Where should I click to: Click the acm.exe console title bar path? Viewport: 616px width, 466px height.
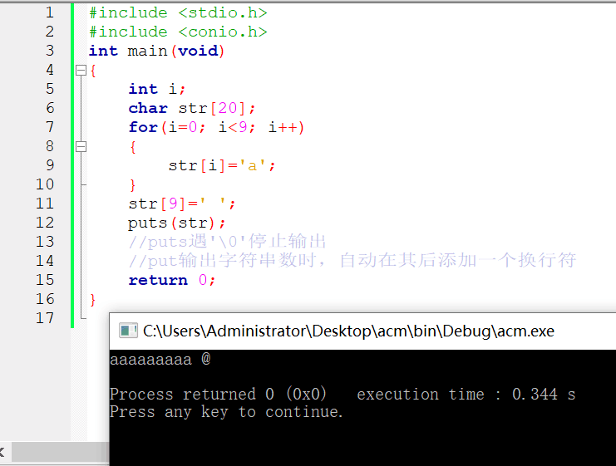coord(348,331)
